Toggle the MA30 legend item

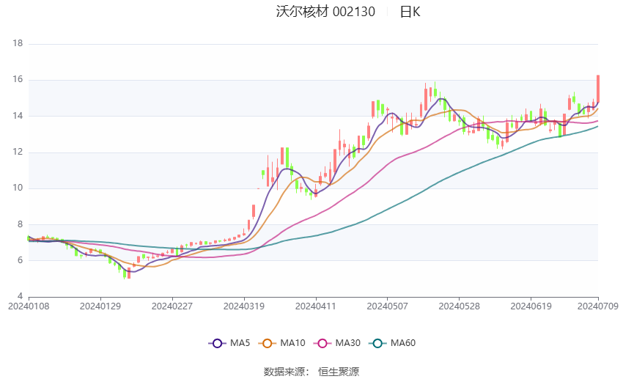337,343
